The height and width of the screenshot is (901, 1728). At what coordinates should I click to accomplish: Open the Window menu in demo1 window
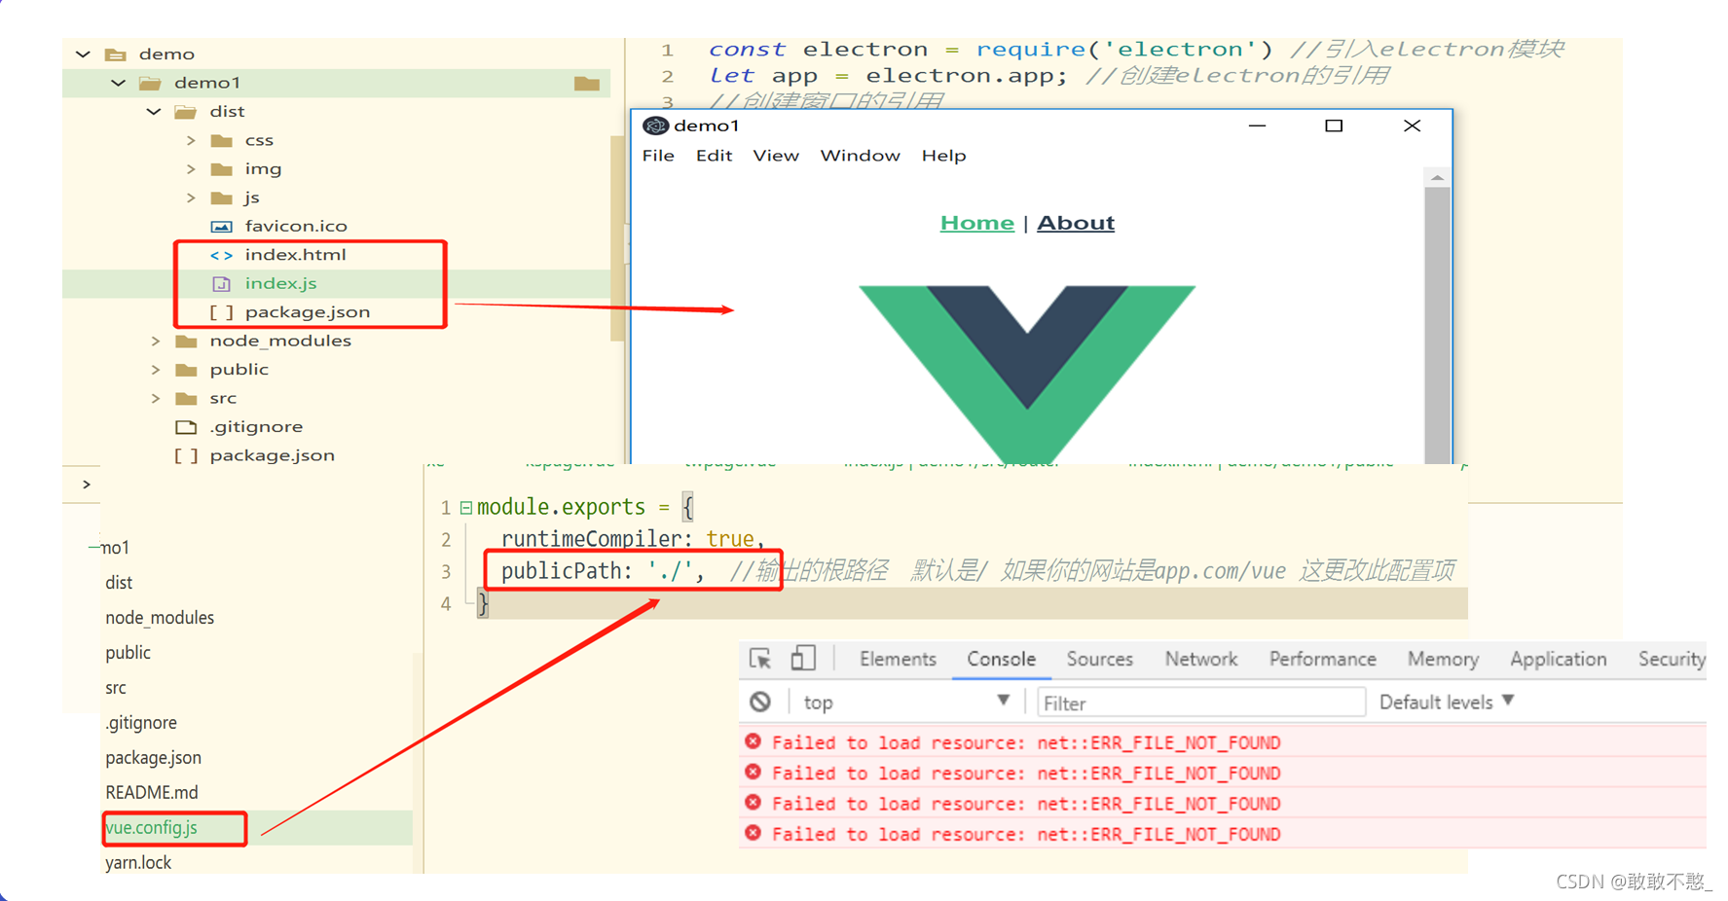click(860, 156)
